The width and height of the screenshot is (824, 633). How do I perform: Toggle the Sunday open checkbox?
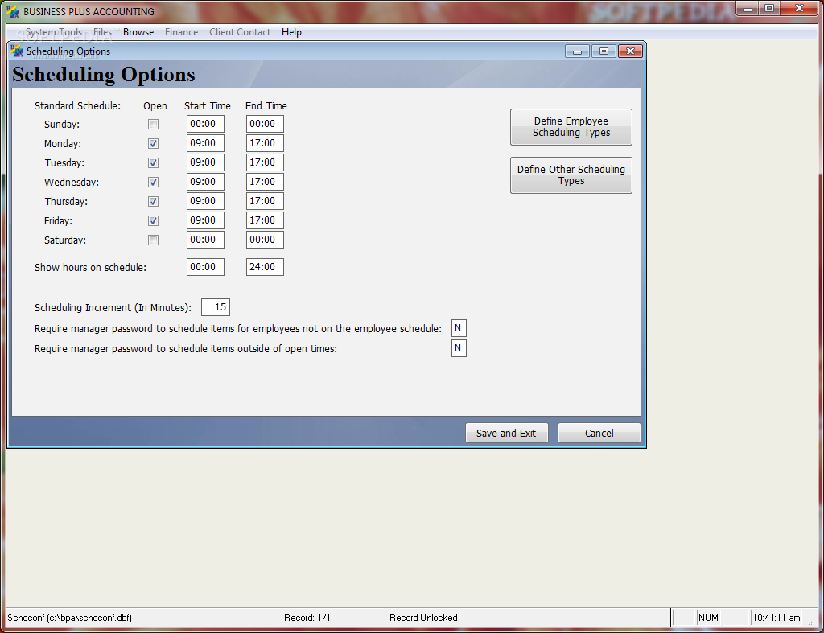coord(153,125)
